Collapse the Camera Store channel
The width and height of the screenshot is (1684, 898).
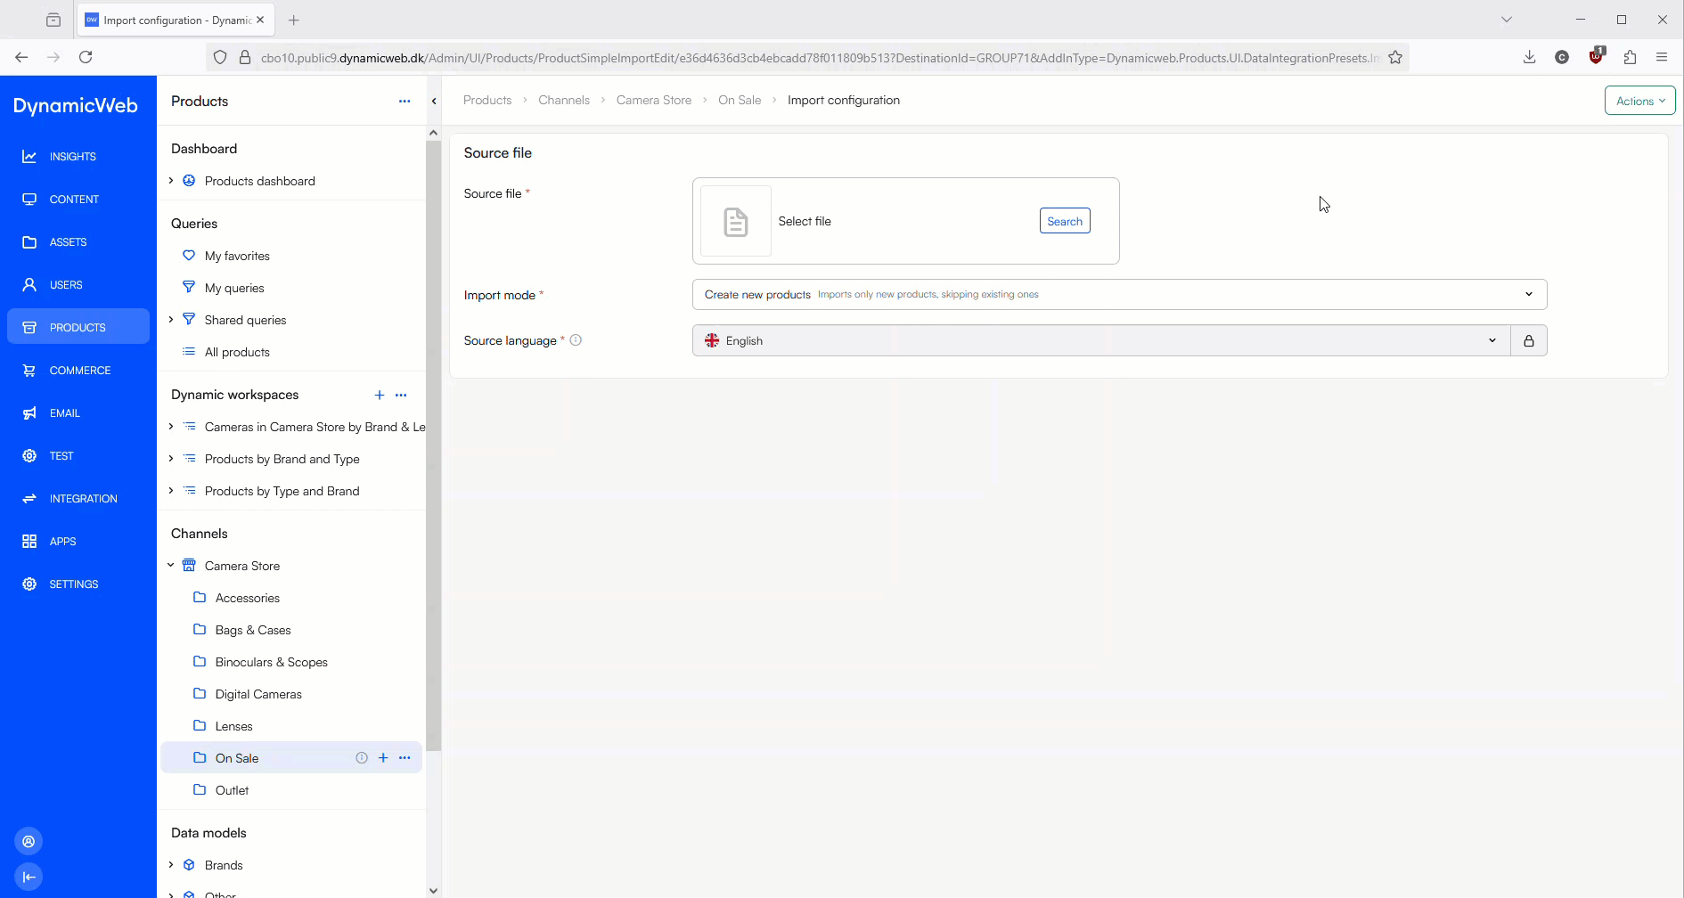(x=171, y=566)
